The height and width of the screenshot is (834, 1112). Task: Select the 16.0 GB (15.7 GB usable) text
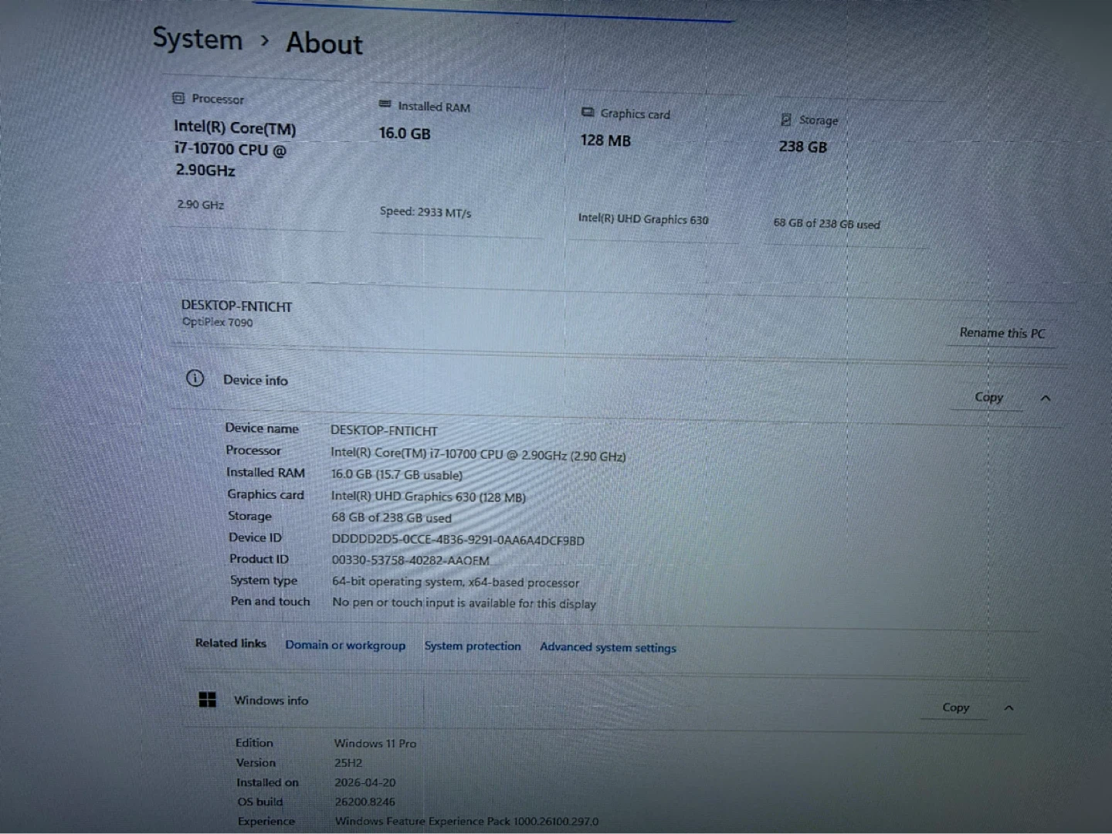click(397, 474)
